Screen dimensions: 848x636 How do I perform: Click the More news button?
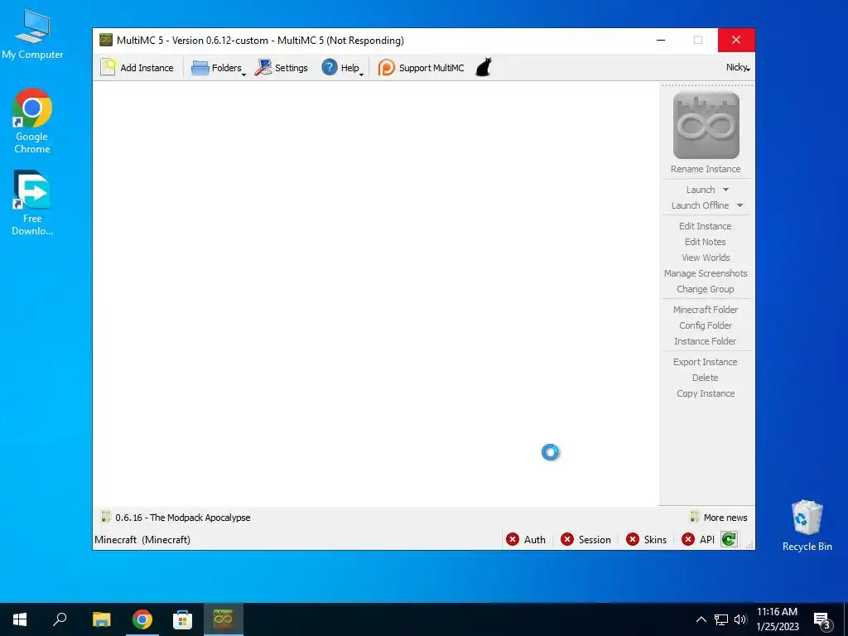click(718, 518)
